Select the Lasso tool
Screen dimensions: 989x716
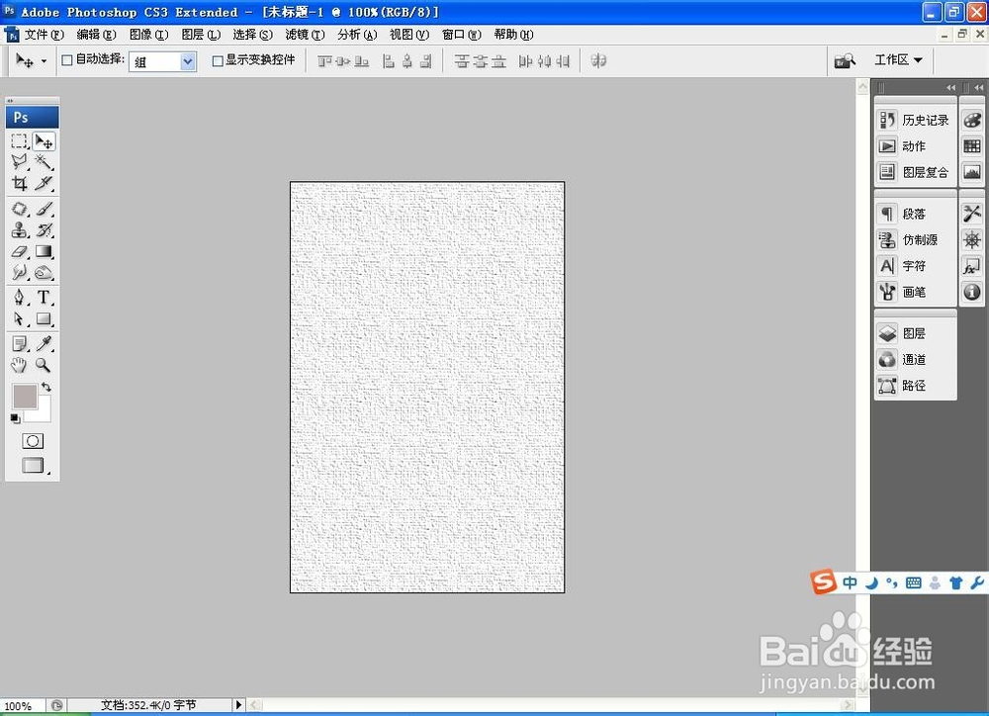[19, 161]
